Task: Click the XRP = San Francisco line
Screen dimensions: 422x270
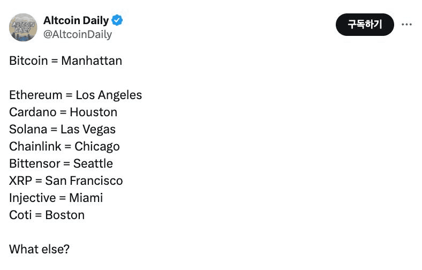Action: (66, 181)
